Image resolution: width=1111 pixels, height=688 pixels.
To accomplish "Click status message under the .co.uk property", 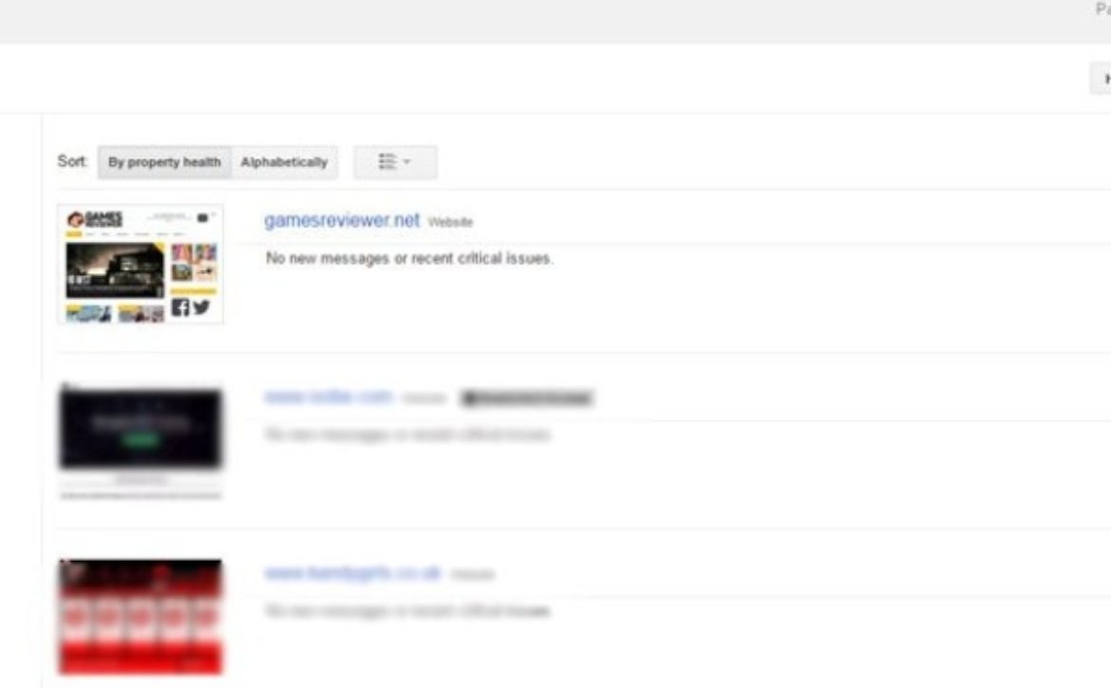I will 407,611.
